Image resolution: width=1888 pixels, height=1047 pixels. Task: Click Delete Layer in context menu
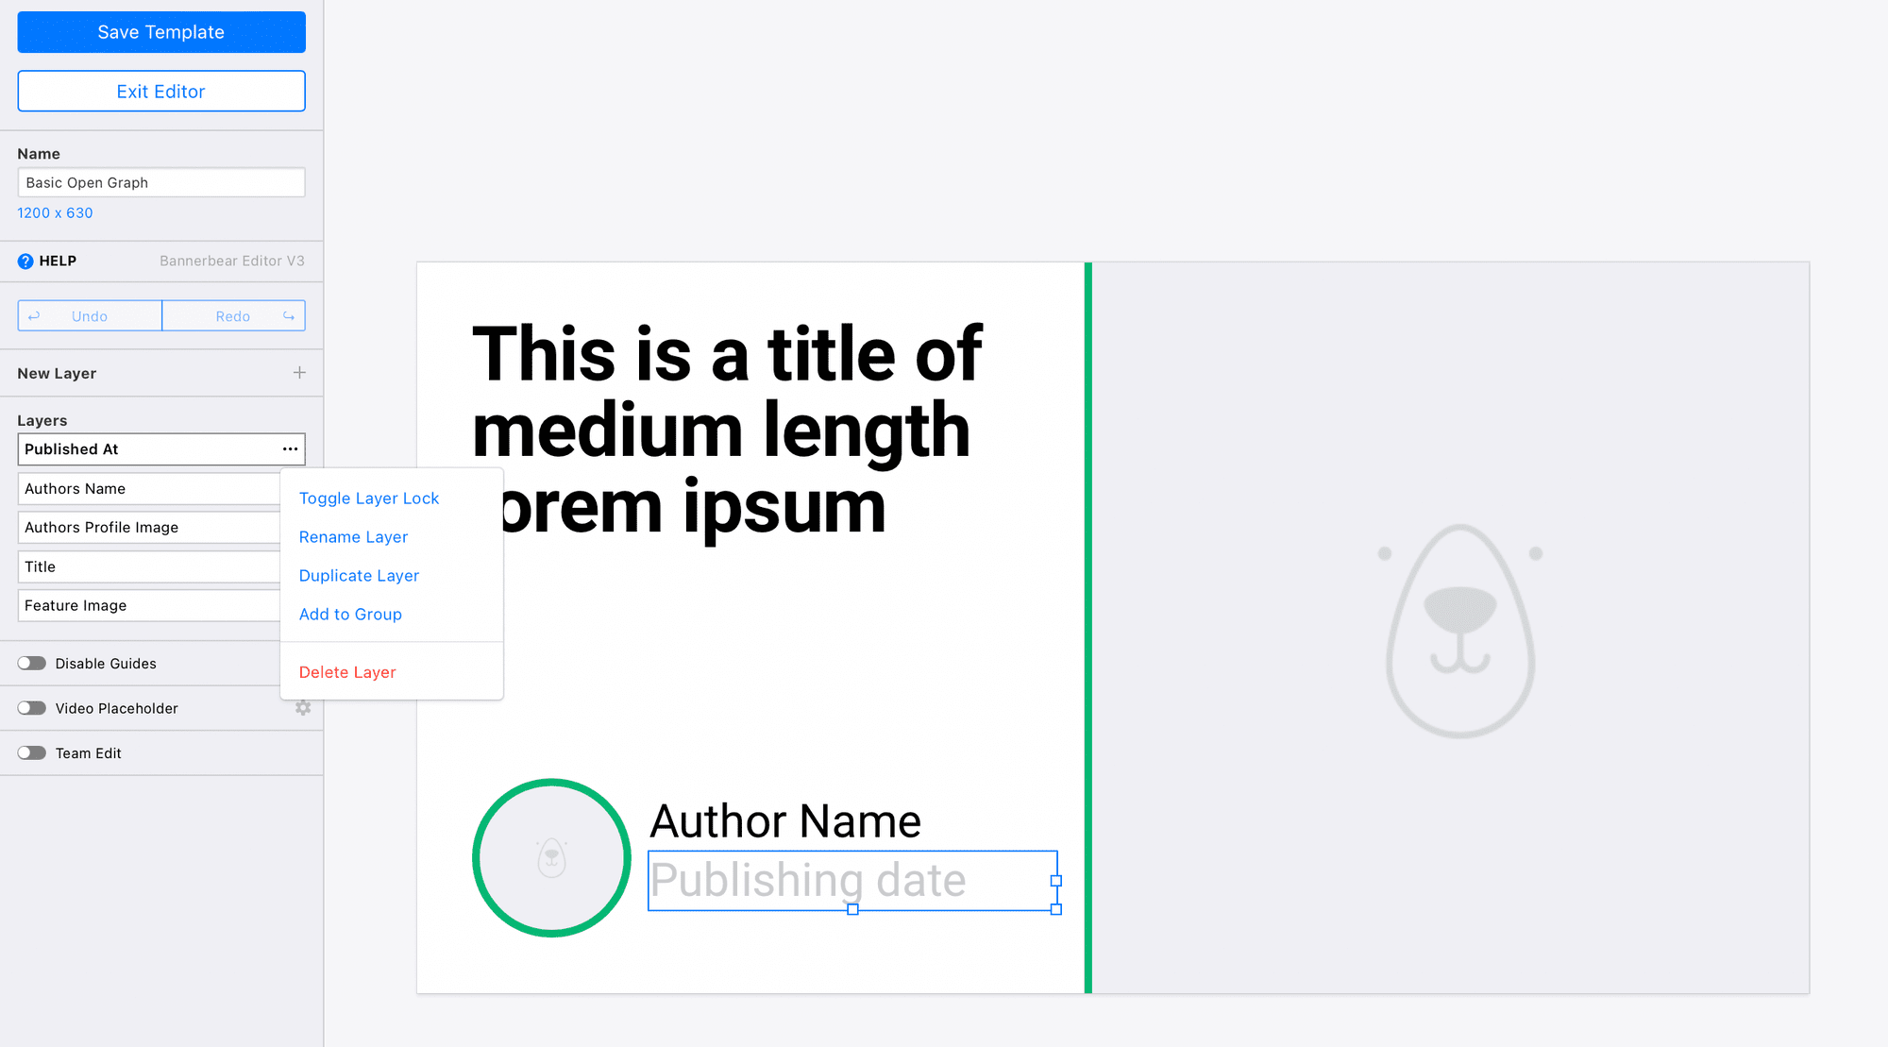click(348, 672)
